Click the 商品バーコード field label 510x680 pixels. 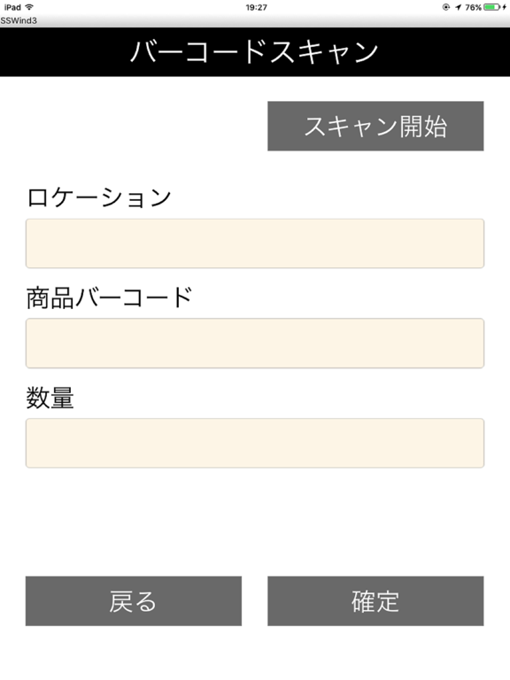click(x=109, y=297)
